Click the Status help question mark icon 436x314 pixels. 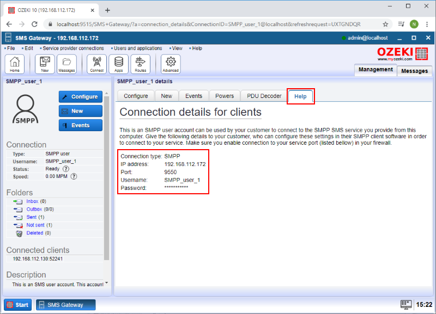[x=66, y=169]
